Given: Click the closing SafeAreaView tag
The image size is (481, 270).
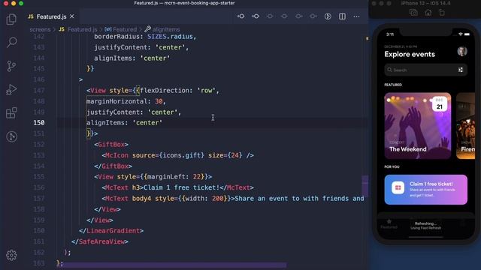Looking at the screenshot, I should tap(100, 241).
